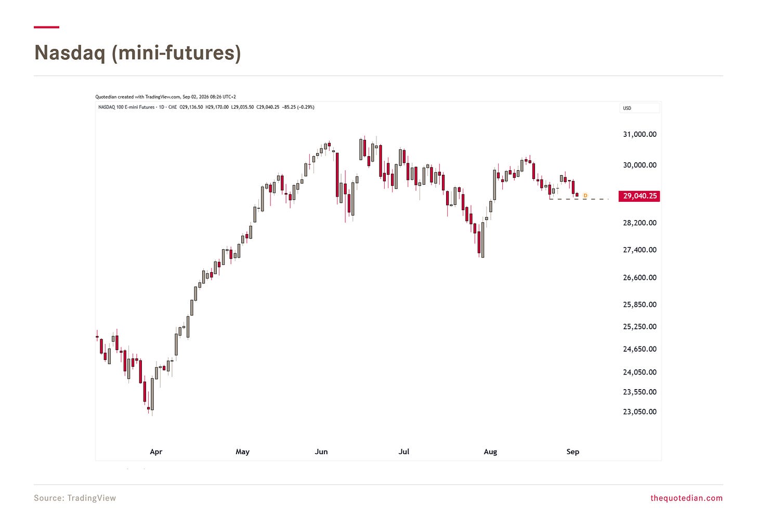Select the Sep label on time axis
This screenshot has width=757, height=515.
pyautogui.click(x=572, y=452)
